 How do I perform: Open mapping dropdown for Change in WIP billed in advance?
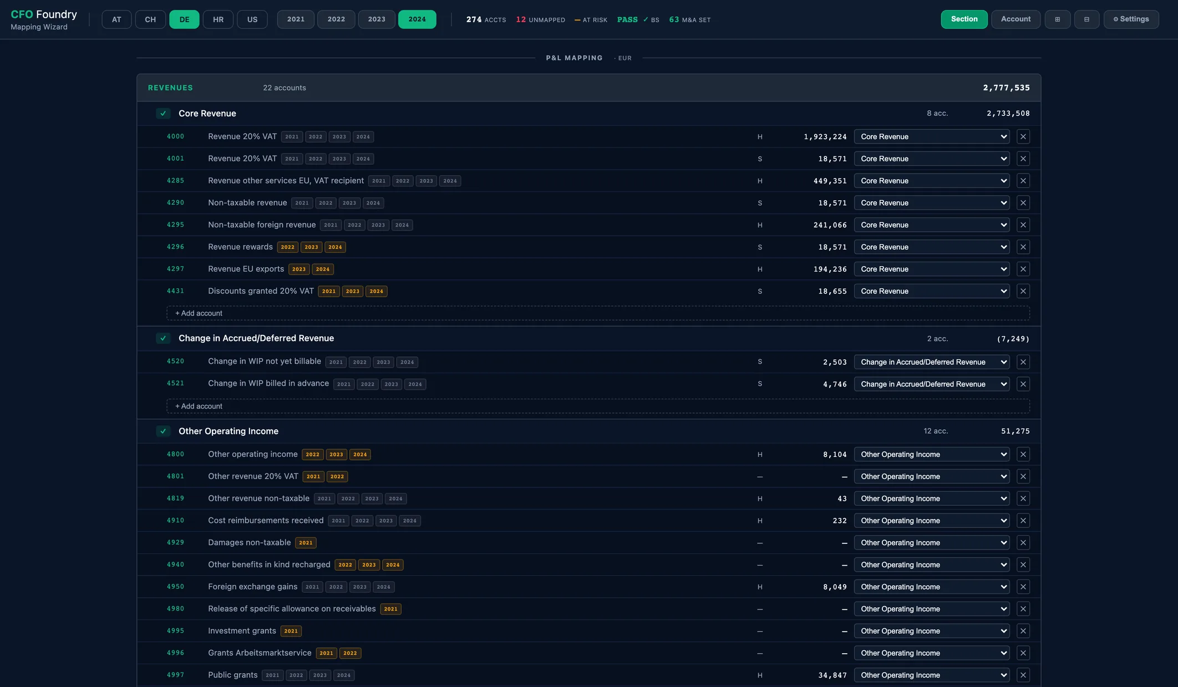(932, 384)
